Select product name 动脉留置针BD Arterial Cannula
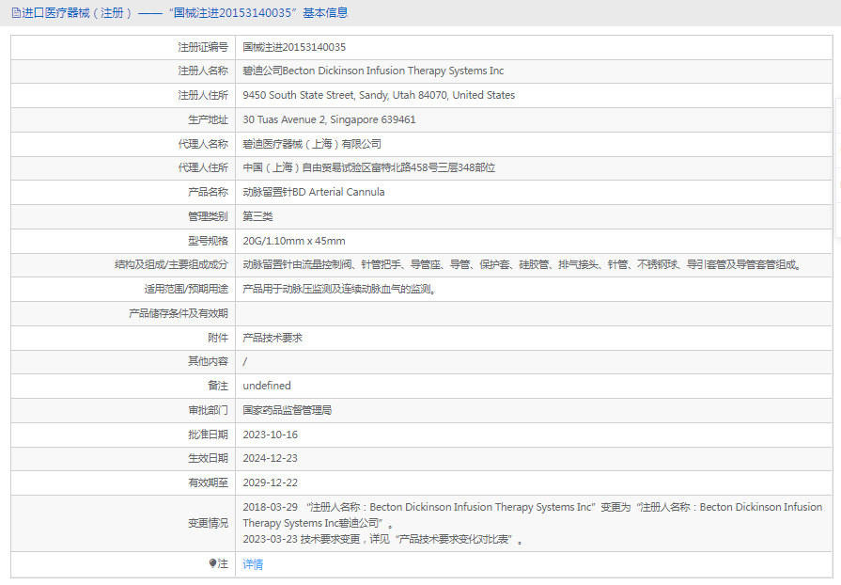The height and width of the screenshot is (585, 841). [x=313, y=192]
